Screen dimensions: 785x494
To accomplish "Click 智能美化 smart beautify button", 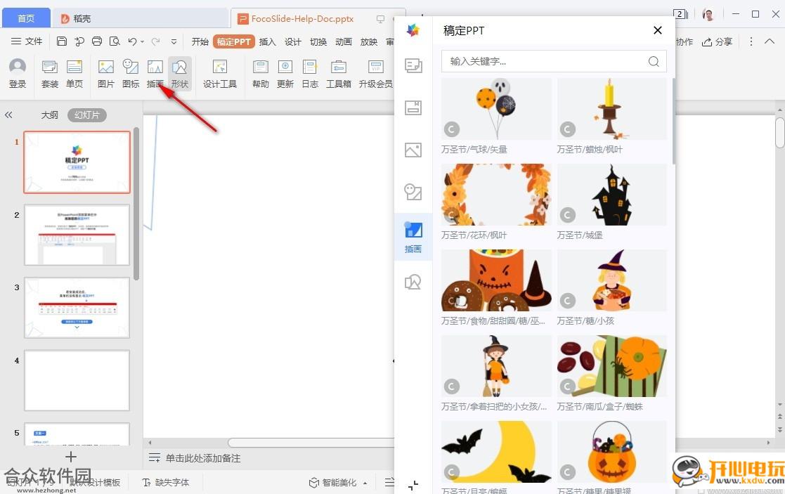I will click(x=333, y=483).
